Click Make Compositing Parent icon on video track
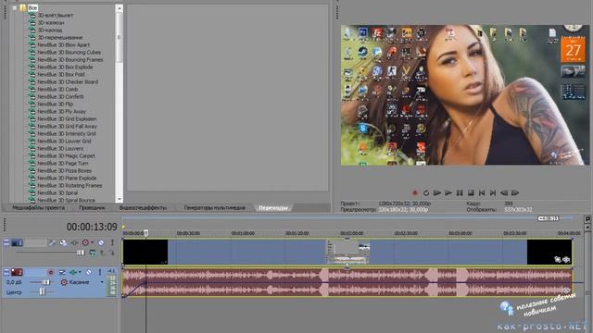Image resolution: width=593 pixels, height=333 pixels. pyautogui.click(x=103, y=253)
